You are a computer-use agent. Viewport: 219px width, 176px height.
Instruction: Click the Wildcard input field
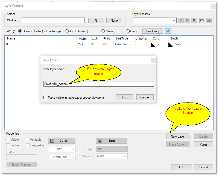(53, 20)
